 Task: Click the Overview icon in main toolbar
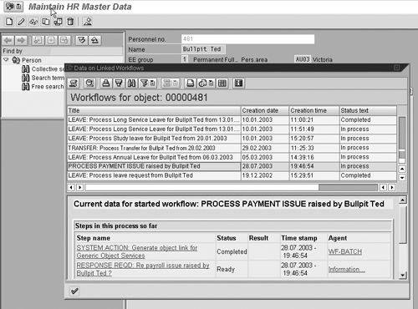pyautogui.click(x=88, y=22)
